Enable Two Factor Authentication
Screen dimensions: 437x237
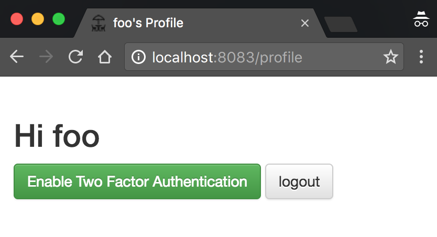click(137, 181)
